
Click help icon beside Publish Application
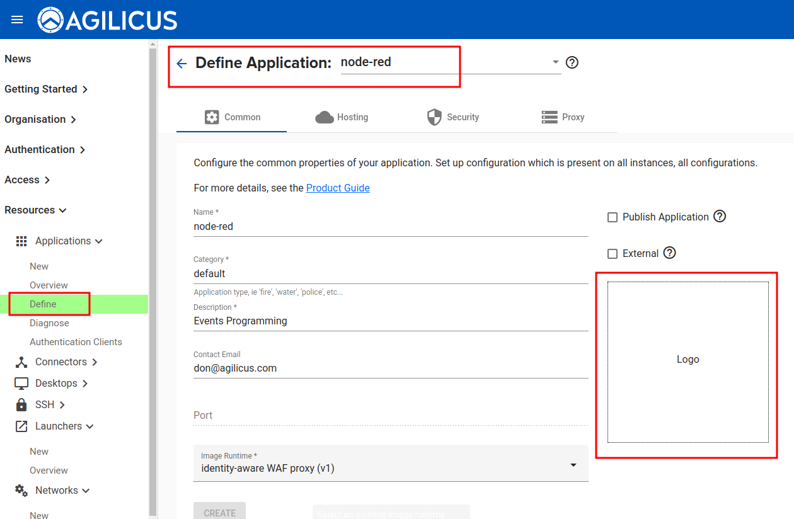(x=720, y=216)
